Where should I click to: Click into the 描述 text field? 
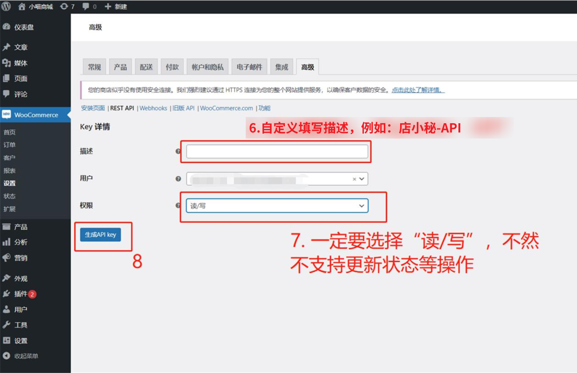[x=277, y=151]
